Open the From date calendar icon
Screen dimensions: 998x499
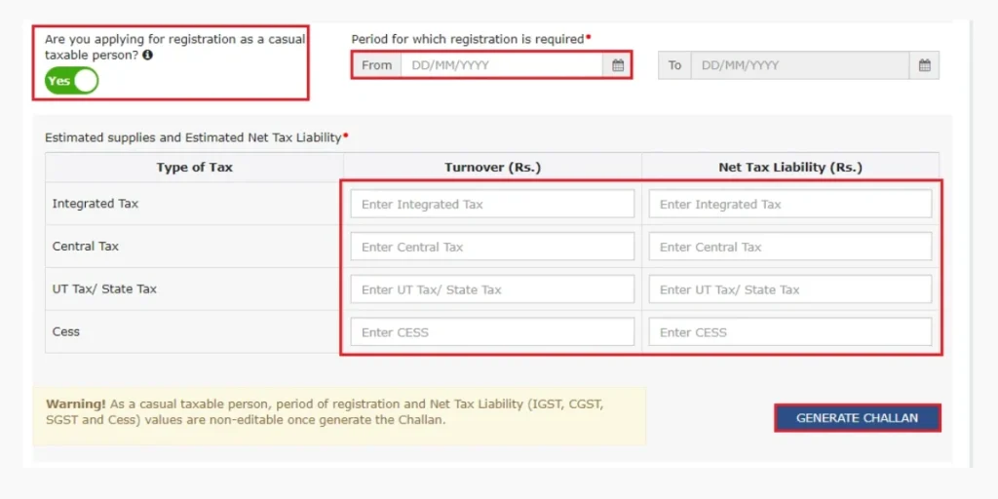click(x=617, y=65)
